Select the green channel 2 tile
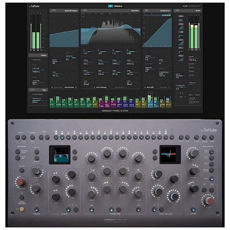The image size is (230, 230). [x=59, y=104]
